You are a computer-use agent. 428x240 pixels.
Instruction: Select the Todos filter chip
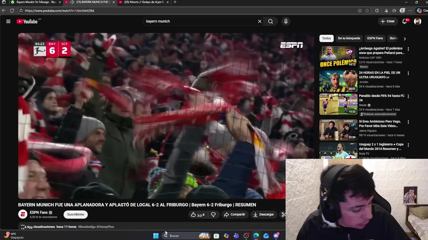pyautogui.click(x=326, y=38)
